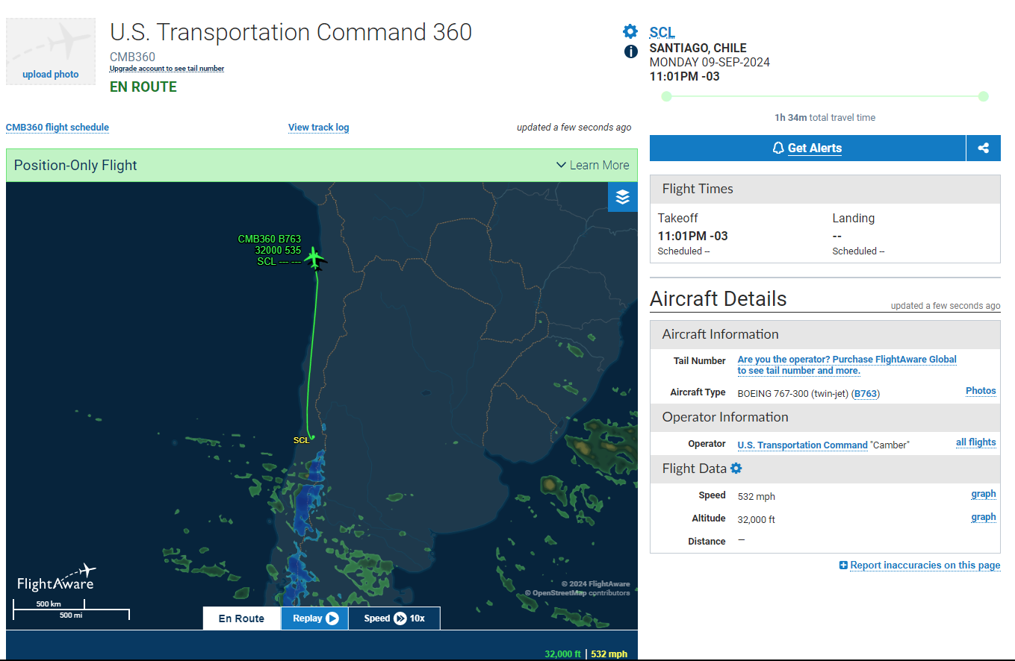The image size is (1015, 661).
Task: Click the Get Alerts button
Action: click(x=807, y=148)
